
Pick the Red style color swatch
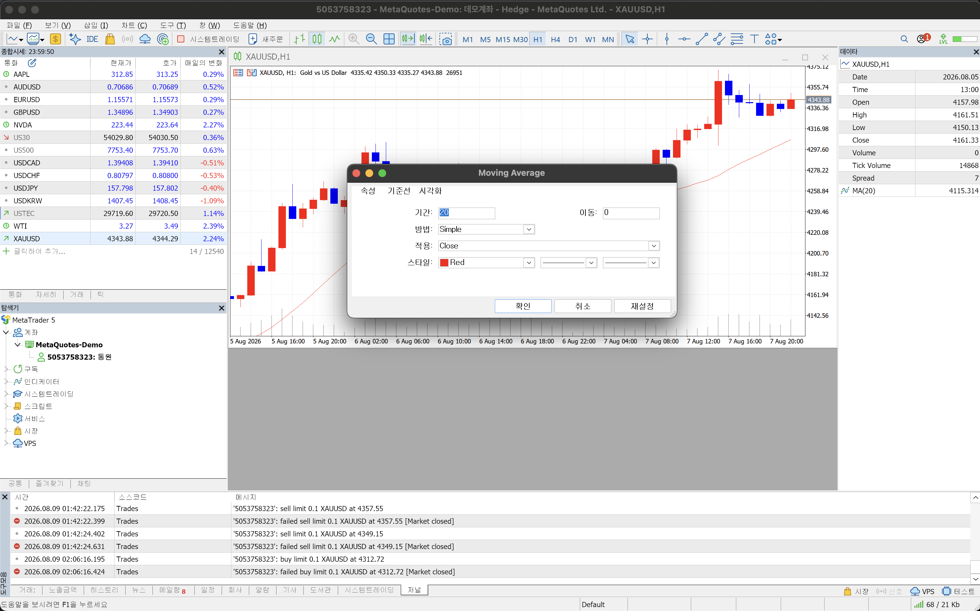coord(444,263)
